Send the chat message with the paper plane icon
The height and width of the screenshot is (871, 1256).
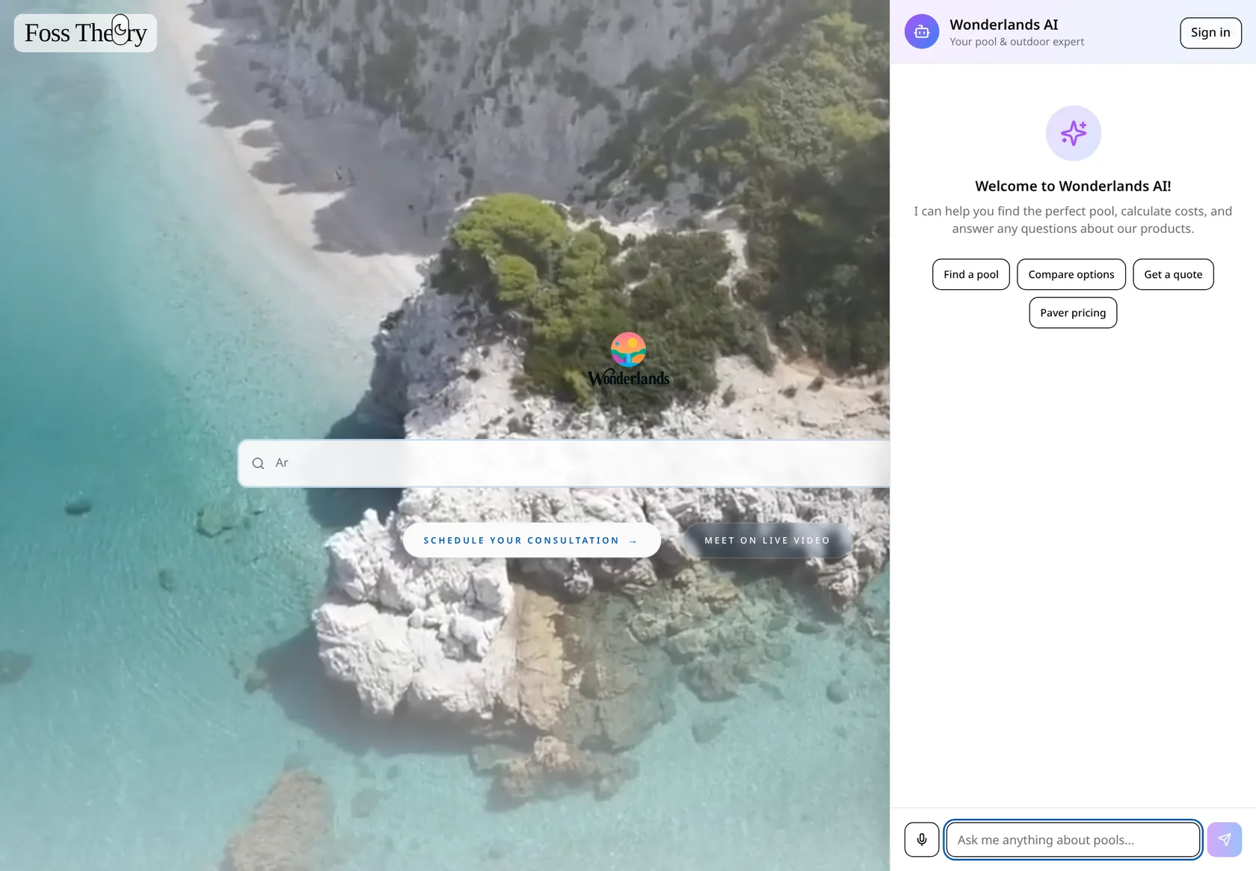pyautogui.click(x=1225, y=840)
